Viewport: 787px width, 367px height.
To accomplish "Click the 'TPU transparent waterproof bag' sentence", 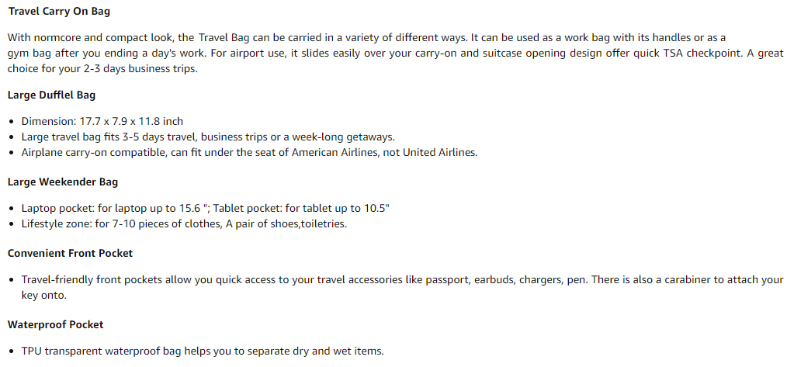I will [203, 351].
